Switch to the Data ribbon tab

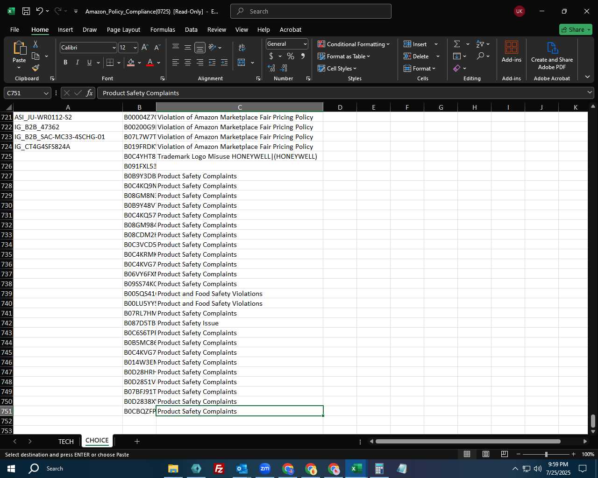[191, 29]
